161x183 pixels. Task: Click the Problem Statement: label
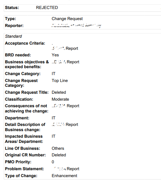coord(24,169)
